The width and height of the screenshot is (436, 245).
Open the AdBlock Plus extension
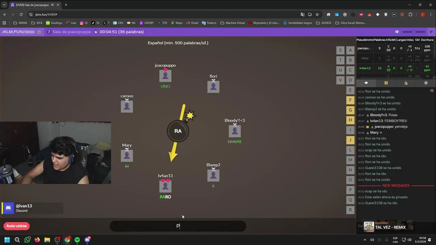click(x=361, y=15)
